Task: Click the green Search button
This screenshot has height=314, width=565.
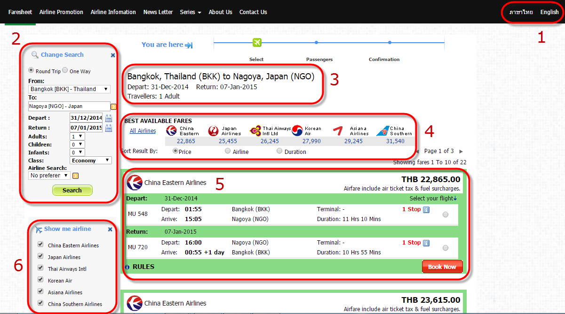Action: coord(72,190)
